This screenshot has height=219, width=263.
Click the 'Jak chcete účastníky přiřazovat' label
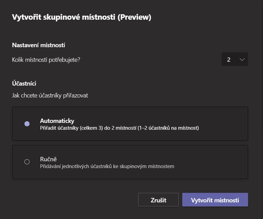(x=50, y=95)
